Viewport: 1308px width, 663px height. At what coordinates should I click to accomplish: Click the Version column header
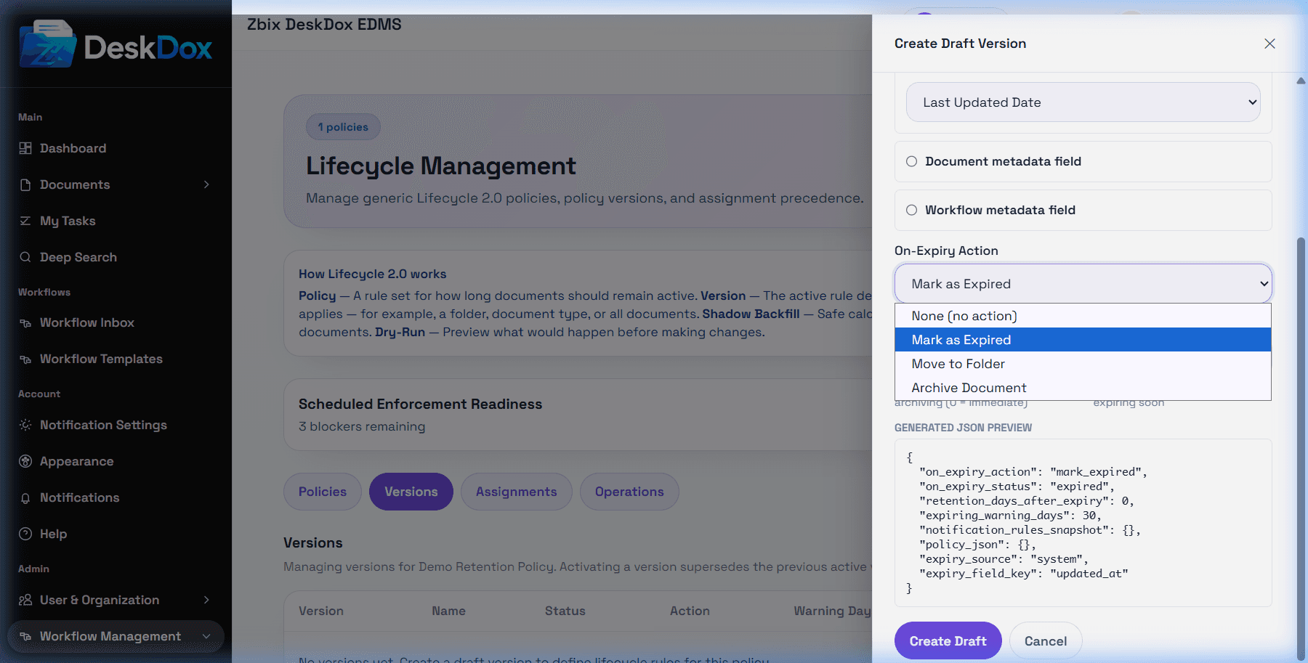[x=321, y=611]
